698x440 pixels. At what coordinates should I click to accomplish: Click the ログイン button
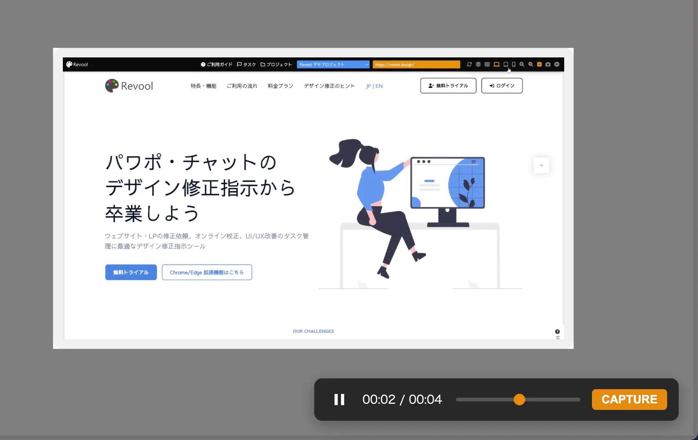[502, 86]
